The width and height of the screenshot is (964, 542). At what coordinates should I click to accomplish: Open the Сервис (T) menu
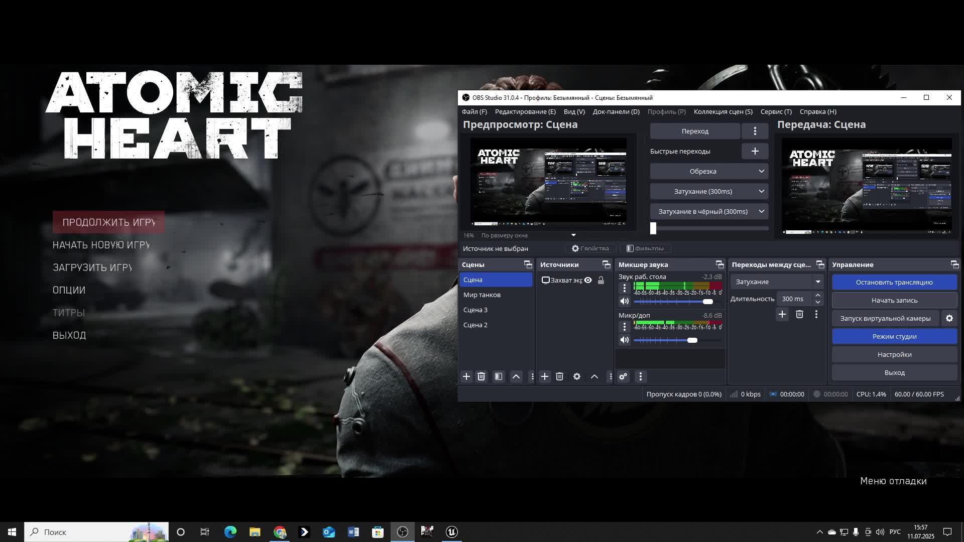click(x=776, y=111)
